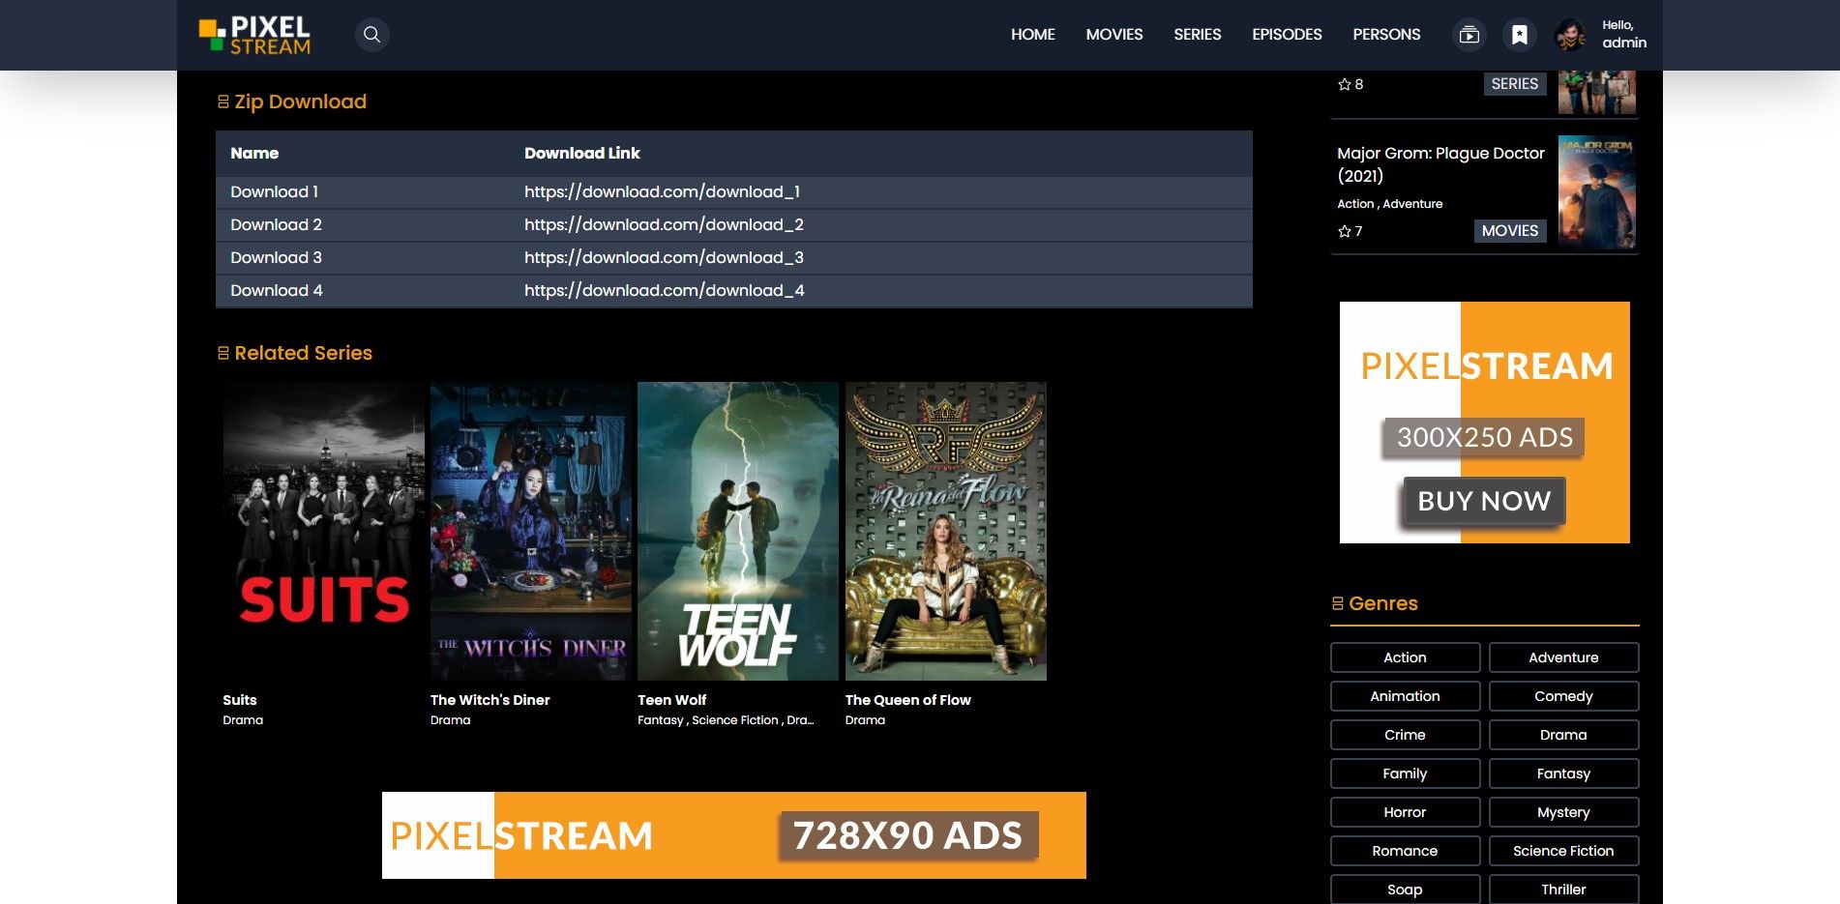Click the star rating 7 icon
Screen dimensions: 1840x904
(1344, 231)
